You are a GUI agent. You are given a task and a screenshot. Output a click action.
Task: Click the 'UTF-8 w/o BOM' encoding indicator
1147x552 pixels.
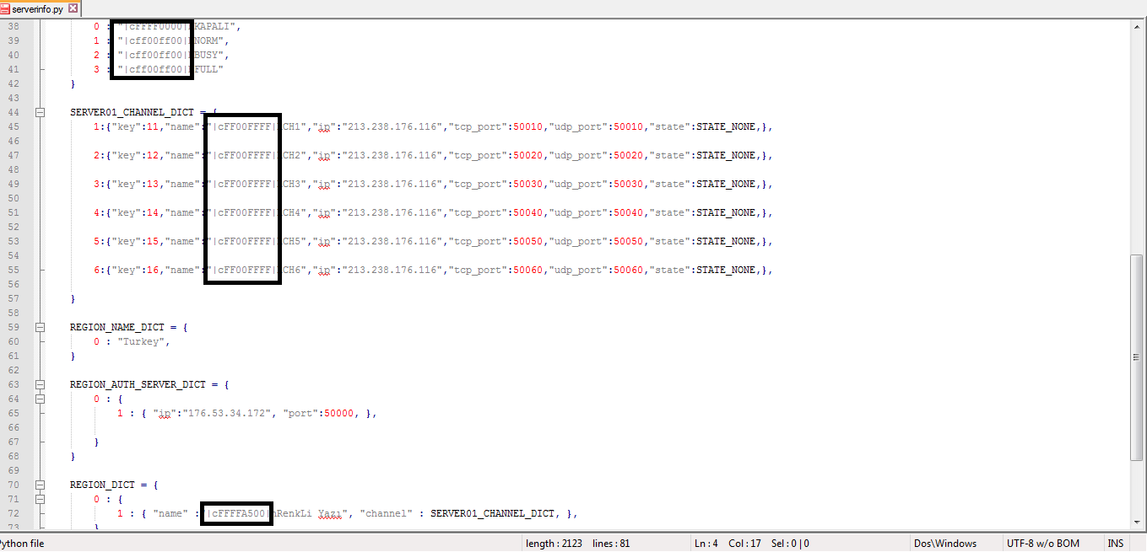pyautogui.click(x=1042, y=544)
